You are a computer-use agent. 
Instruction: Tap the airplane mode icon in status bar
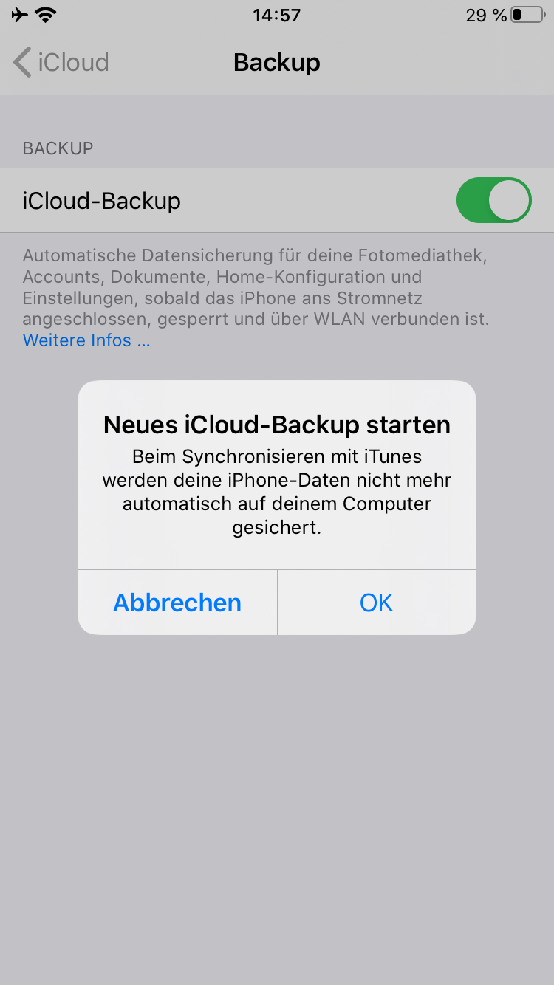[x=20, y=15]
